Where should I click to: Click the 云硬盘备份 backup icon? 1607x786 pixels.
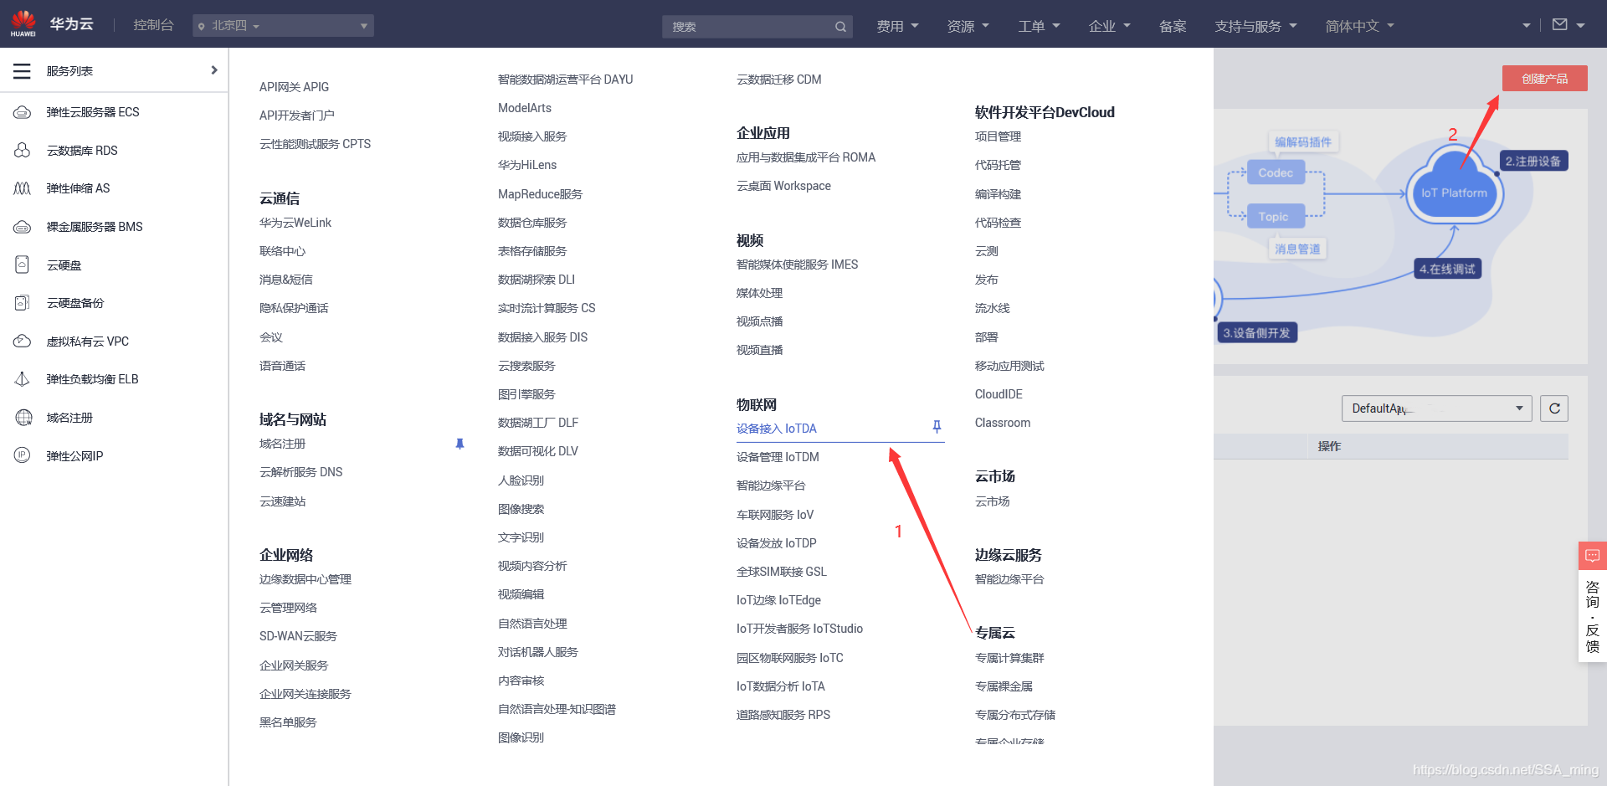(23, 303)
